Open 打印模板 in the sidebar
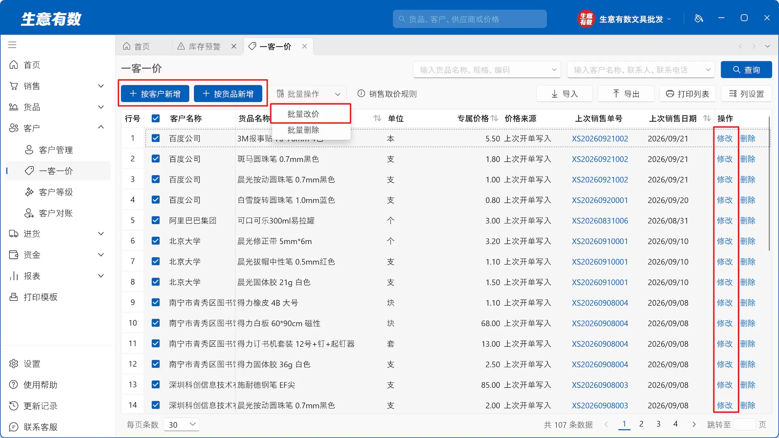 click(x=33, y=297)
